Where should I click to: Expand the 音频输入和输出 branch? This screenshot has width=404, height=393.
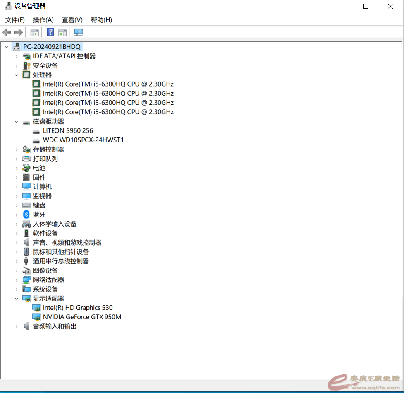[17, 327]
